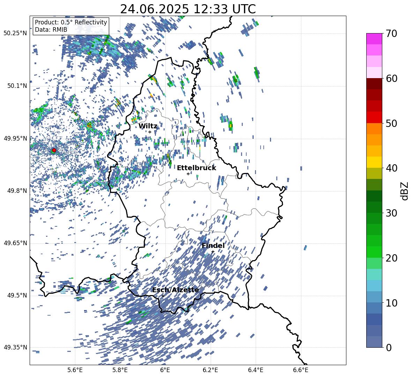Click the 6°E longitude tick label
Screen dimensions: 413x377
tap(165, 370)
